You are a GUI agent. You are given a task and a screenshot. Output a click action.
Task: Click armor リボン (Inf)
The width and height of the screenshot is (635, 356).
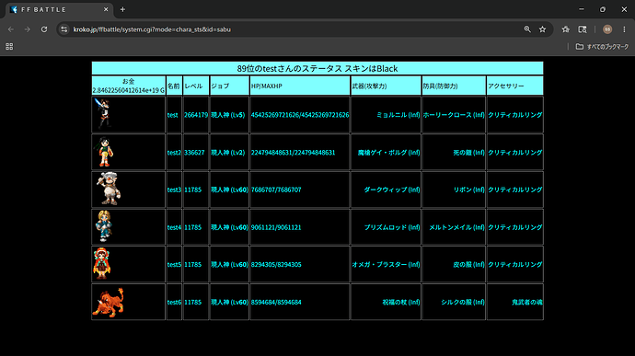[x=469, y=189]
